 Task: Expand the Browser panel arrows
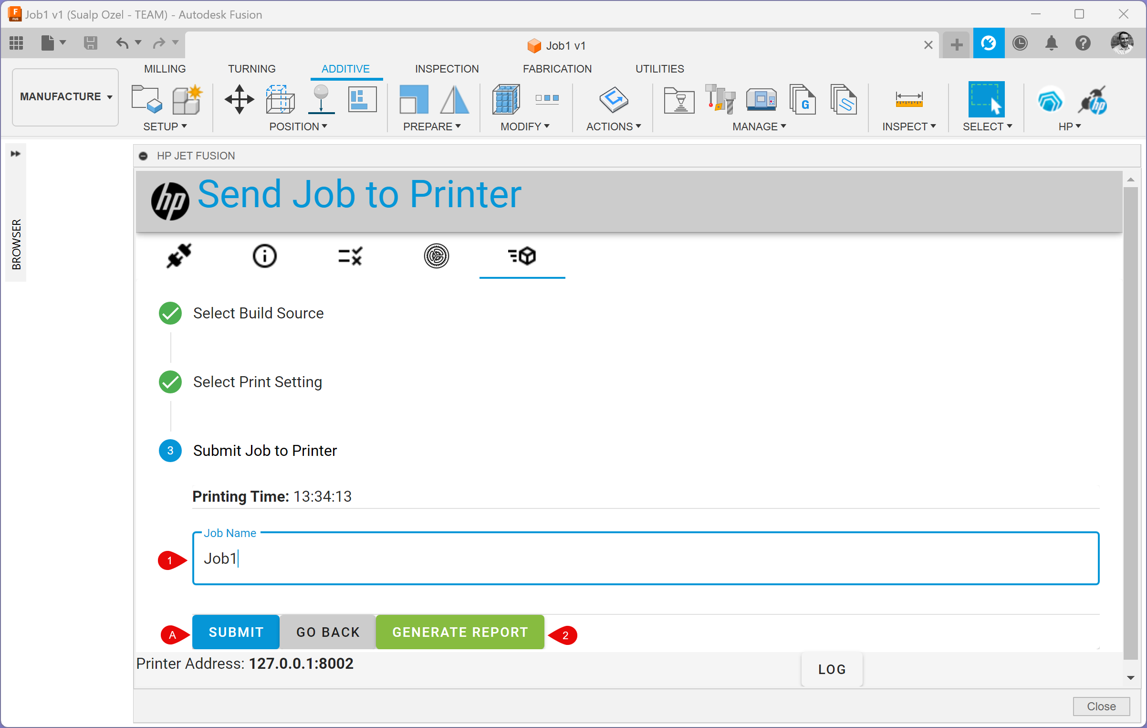click(16, 154)
